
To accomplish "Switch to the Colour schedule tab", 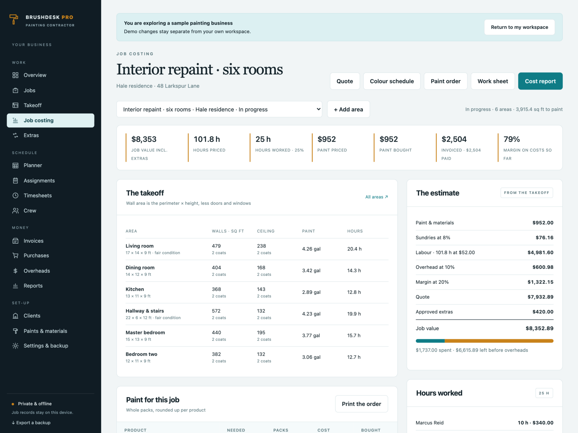I will pos(392,81).
